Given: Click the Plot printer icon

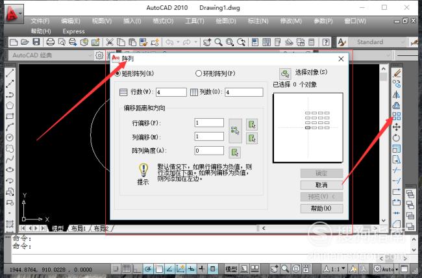Looking at the screenshot, I should 51,42.
